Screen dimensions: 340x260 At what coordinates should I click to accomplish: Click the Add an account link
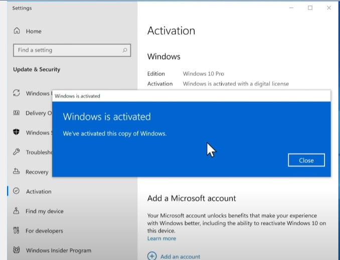coord(180,256)
